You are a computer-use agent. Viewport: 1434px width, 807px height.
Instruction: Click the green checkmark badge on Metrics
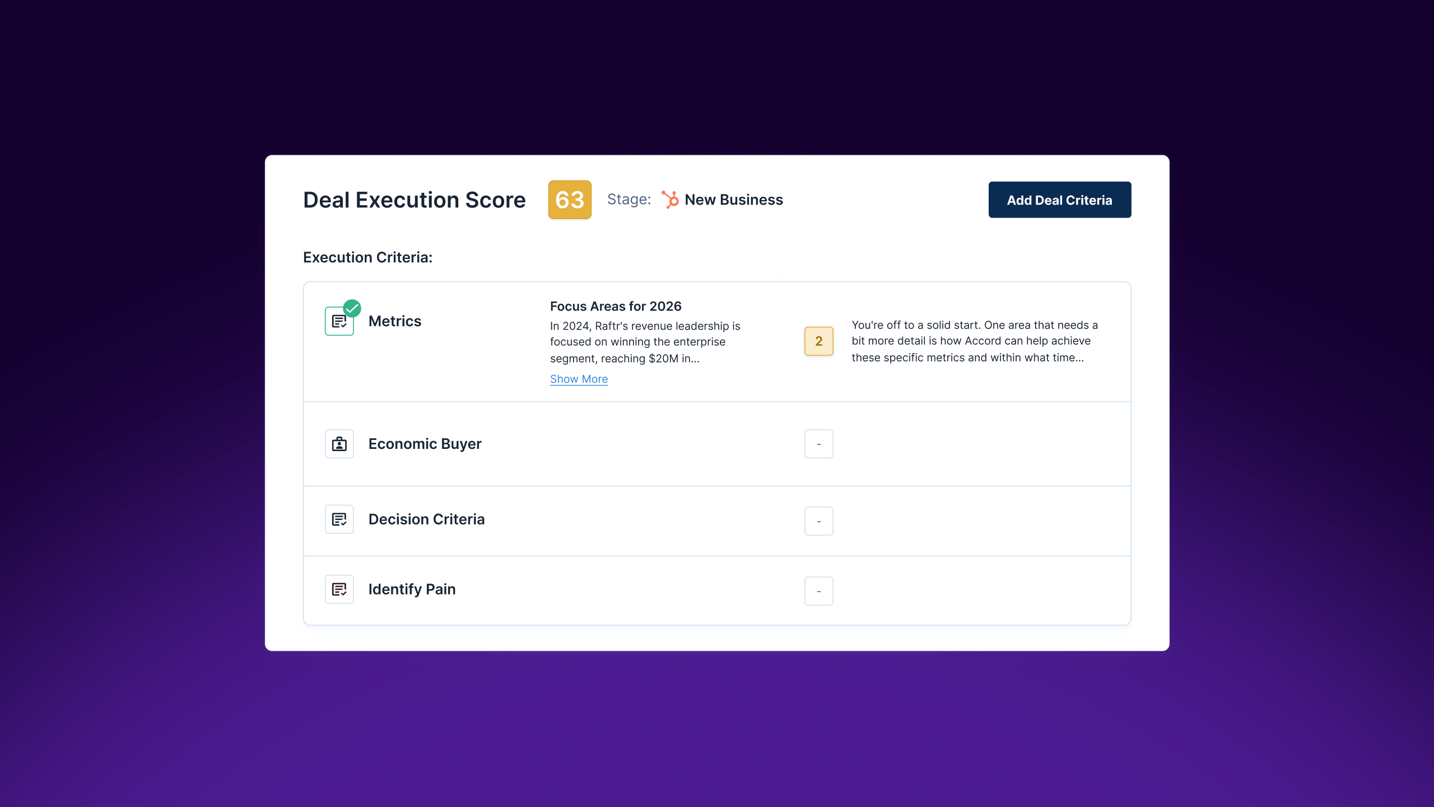coord(352,308)
